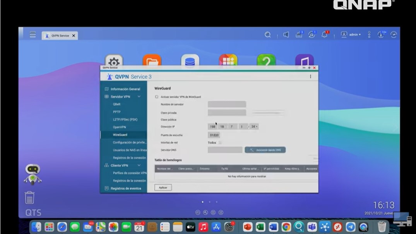416x234 pixels.
Task: Open App Store in the macOS dock
Action: point(216,227)
